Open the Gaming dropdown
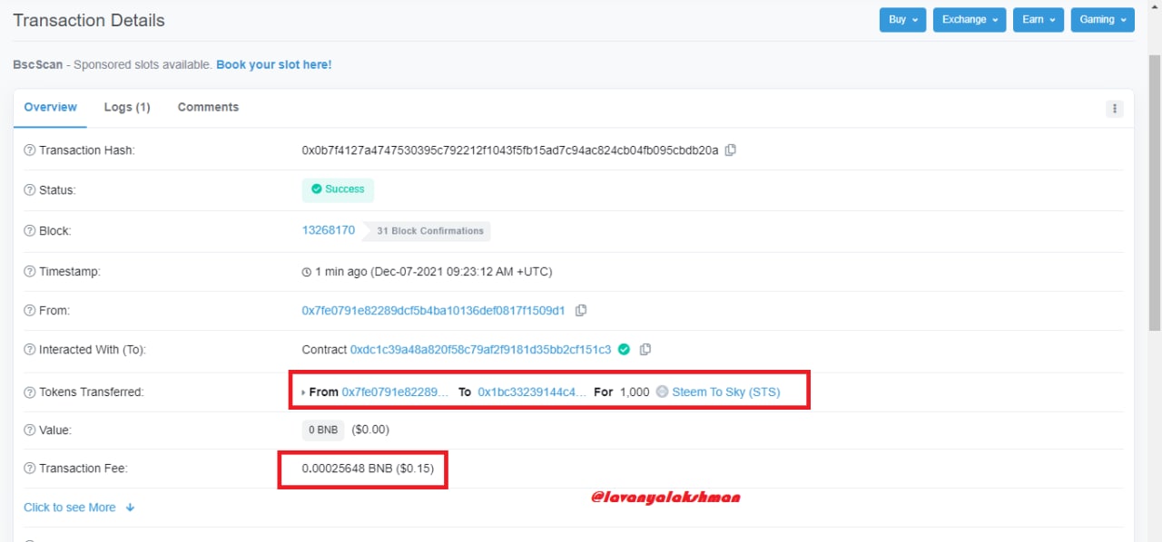1162x542 pixels. [x=1102, y=20]
